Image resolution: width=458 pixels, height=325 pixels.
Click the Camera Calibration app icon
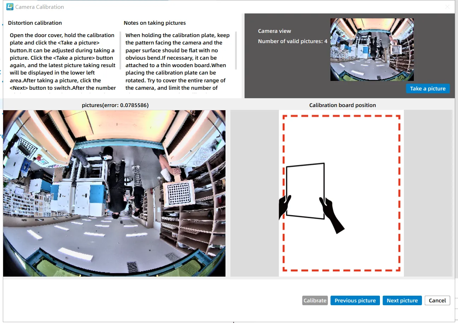pos(10,7)
